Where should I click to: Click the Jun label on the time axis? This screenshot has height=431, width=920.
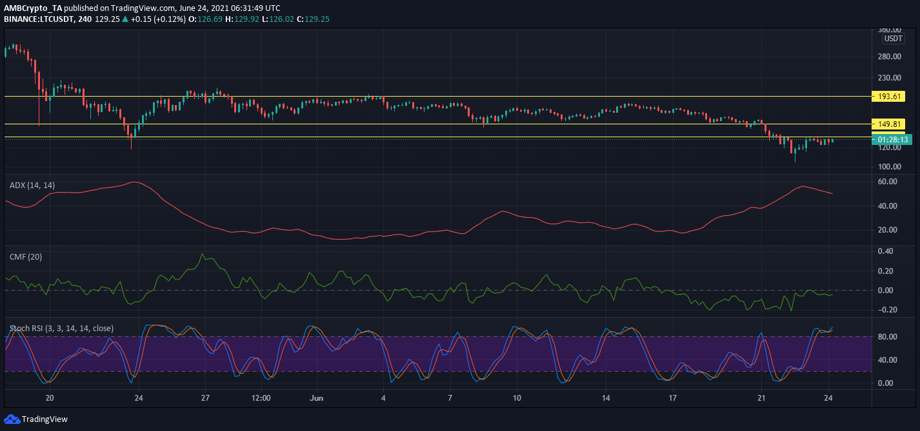pyautogui.click(x=315, y=397)
